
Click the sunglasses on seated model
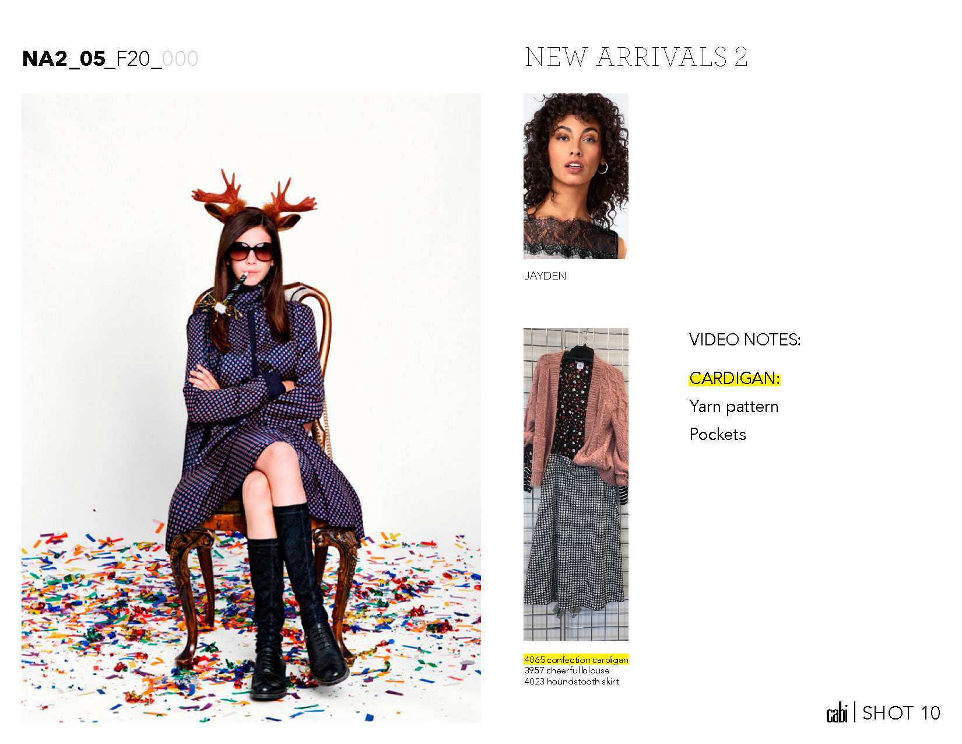250,251
